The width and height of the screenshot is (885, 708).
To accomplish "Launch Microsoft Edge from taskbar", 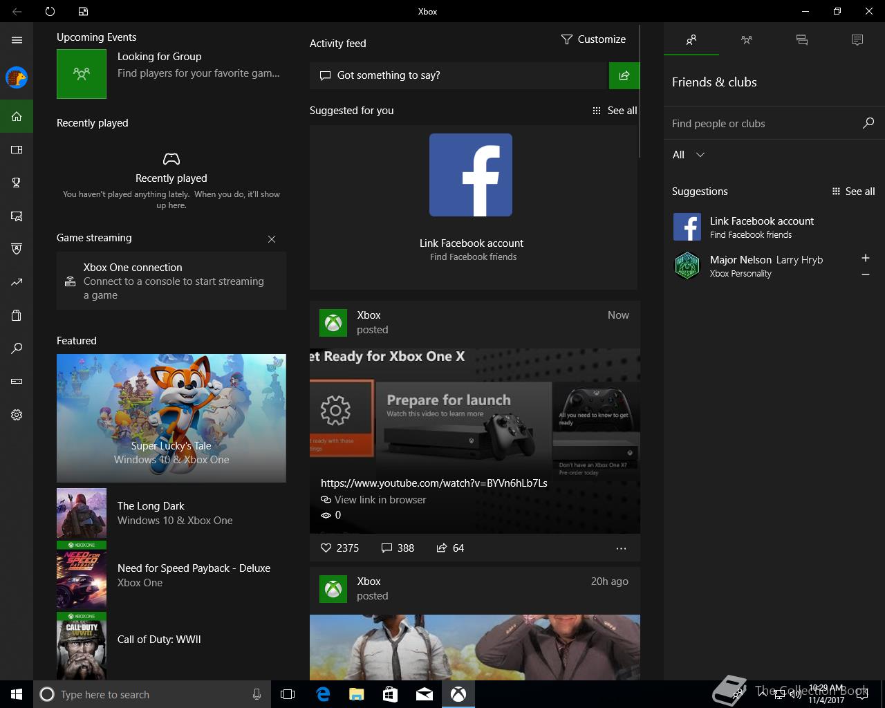I will click(323, 694).
